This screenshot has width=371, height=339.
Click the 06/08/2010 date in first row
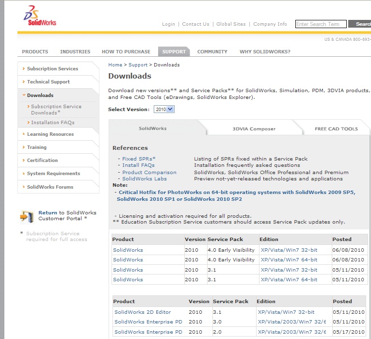pyautogui.click(x=348, y=250)
